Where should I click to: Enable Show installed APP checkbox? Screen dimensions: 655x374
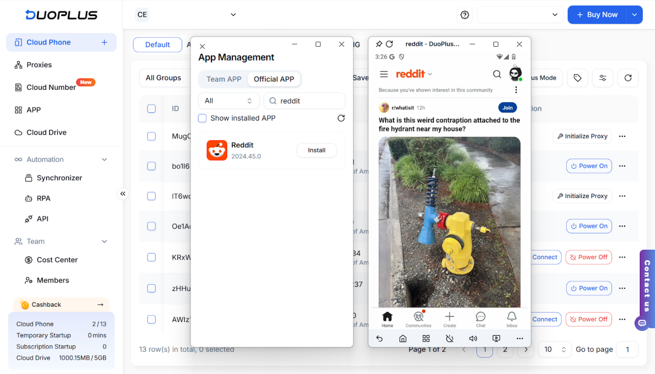pyautogui.click(x=202, y=118)
